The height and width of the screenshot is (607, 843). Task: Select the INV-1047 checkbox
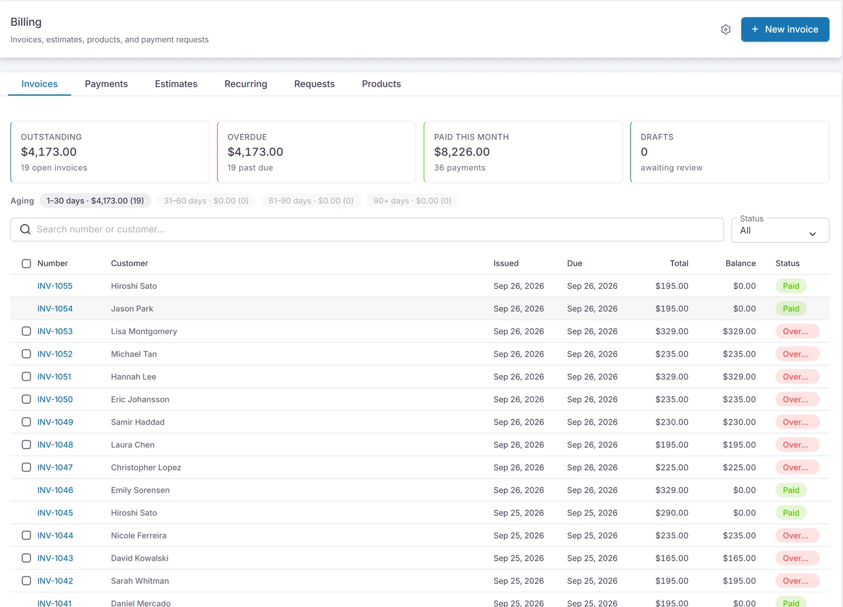pos(26,467)
